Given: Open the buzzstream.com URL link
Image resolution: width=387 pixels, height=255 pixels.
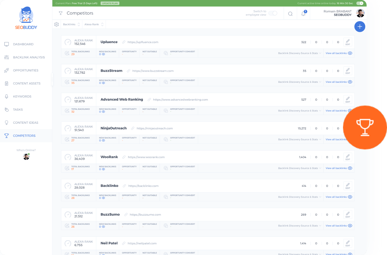Looking at the screenshot, I should [x=153, y=71].
